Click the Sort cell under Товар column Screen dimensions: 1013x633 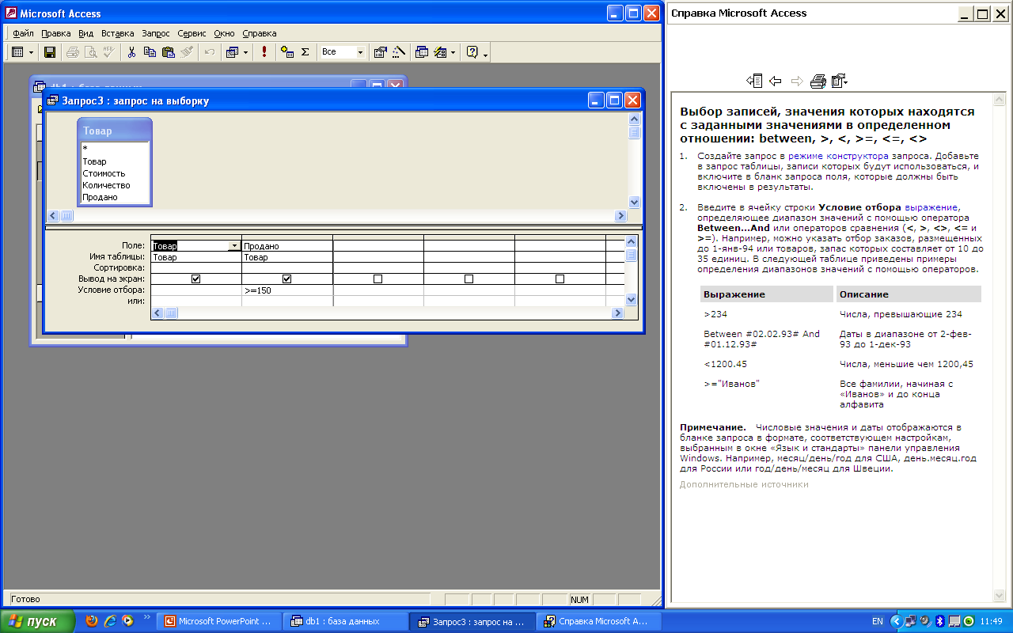(196, 268)
